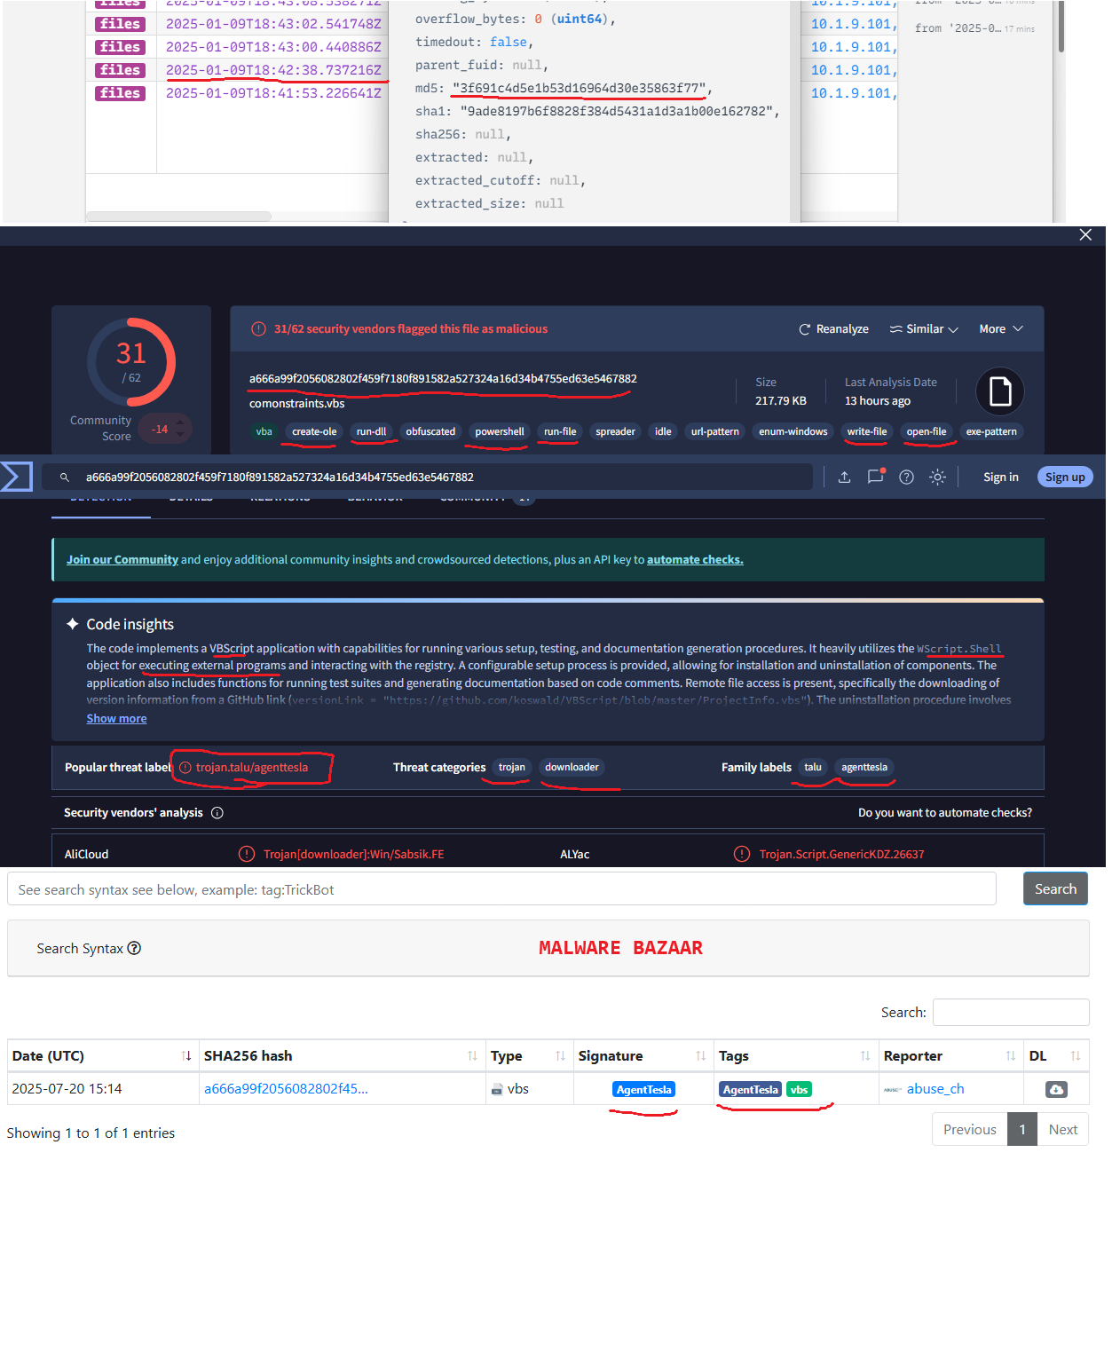
Task: Click the agenttesla family label chip
Action: pyautogui.click(x=864, y=768)
